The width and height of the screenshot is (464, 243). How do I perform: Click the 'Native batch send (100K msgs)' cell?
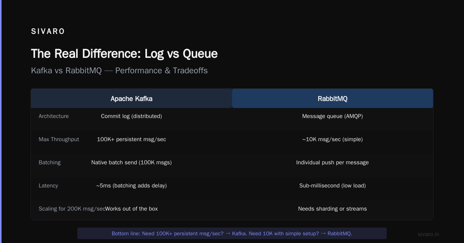click(131, 162)
